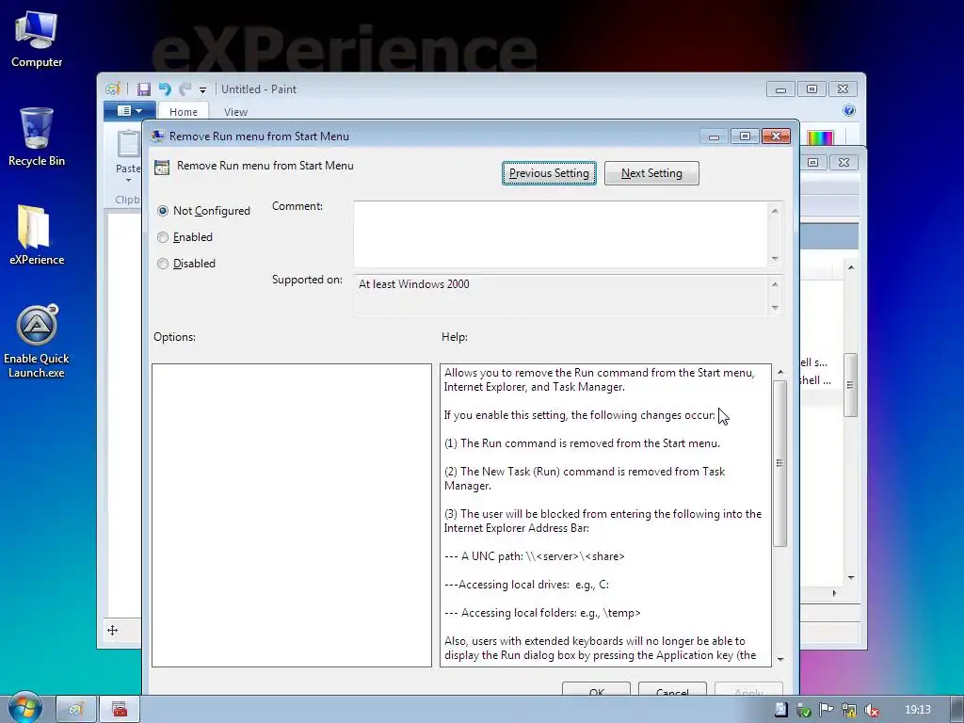The width and height of the screenshot is (964, 723).
Task: Click the muted volume tray icon
Action: point(871,710)
